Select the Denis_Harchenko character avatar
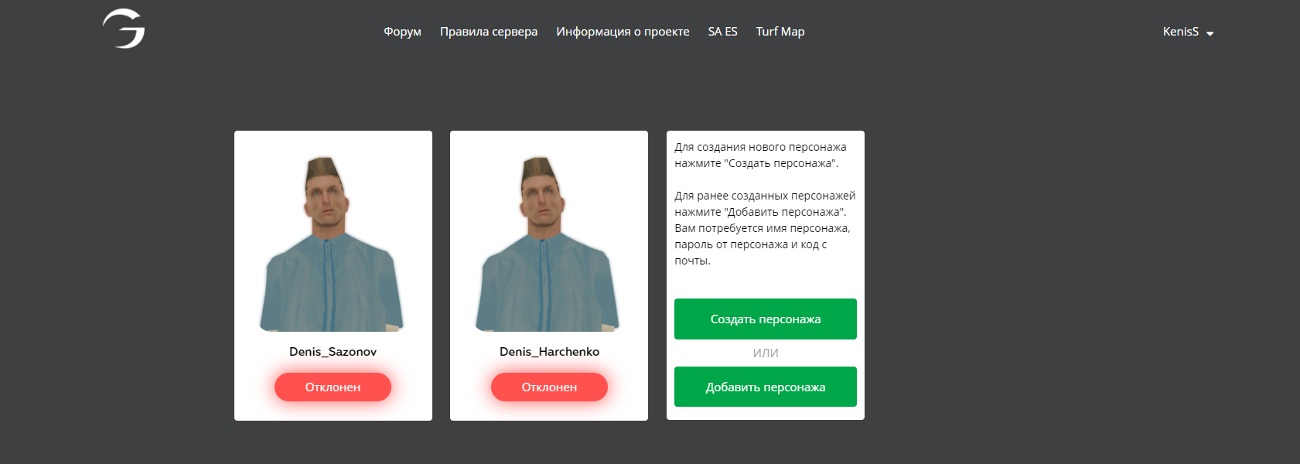This screenshot has height=464, width=1300. pos(548,244)
